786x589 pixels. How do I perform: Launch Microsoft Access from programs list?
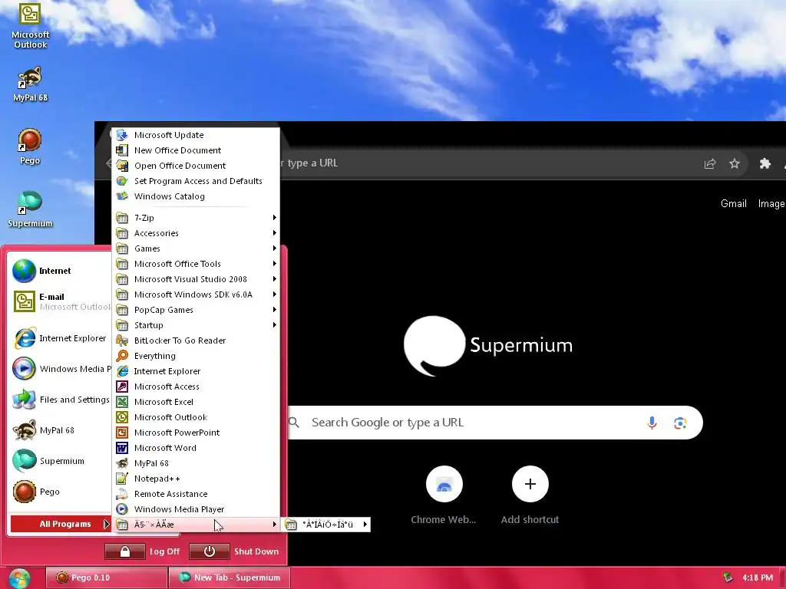tap(196, 387)
